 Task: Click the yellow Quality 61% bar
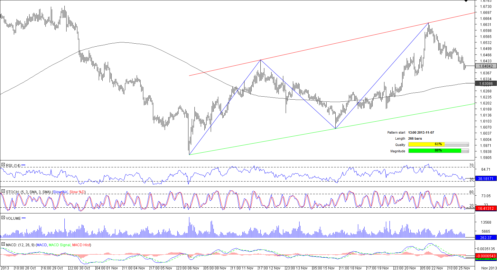tap(438, 144)
